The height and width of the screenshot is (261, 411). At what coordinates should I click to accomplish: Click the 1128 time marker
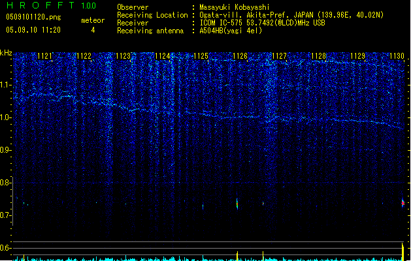click(318, 56)
